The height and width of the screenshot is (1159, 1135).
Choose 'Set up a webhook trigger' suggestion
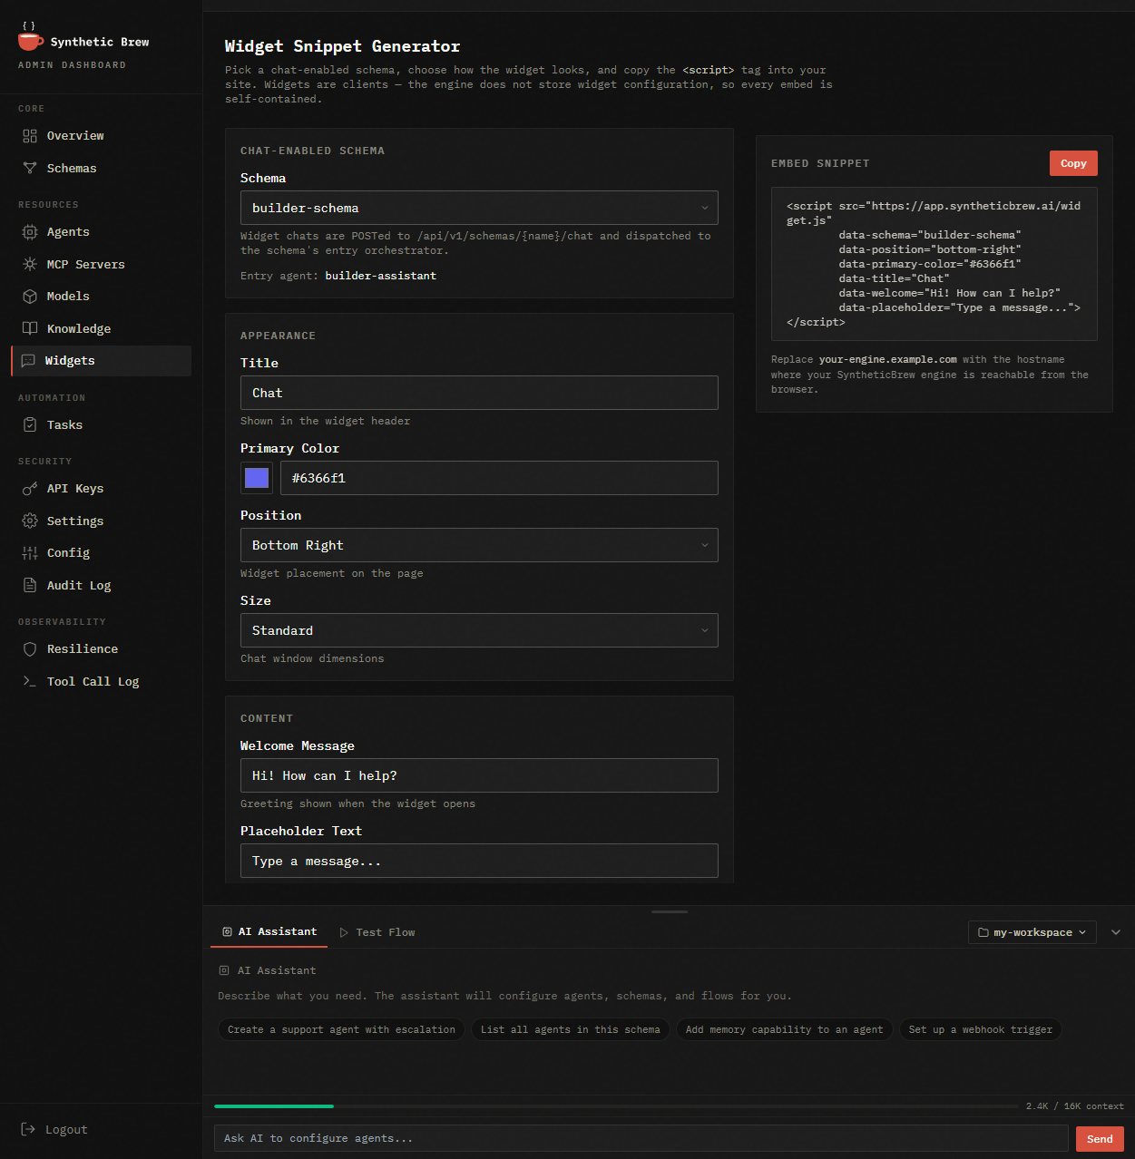click(x=981, y=1030)
